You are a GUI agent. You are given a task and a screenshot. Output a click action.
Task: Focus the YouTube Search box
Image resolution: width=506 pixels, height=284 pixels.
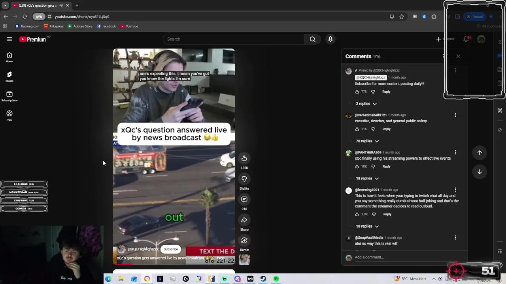(x=233, y=39)
